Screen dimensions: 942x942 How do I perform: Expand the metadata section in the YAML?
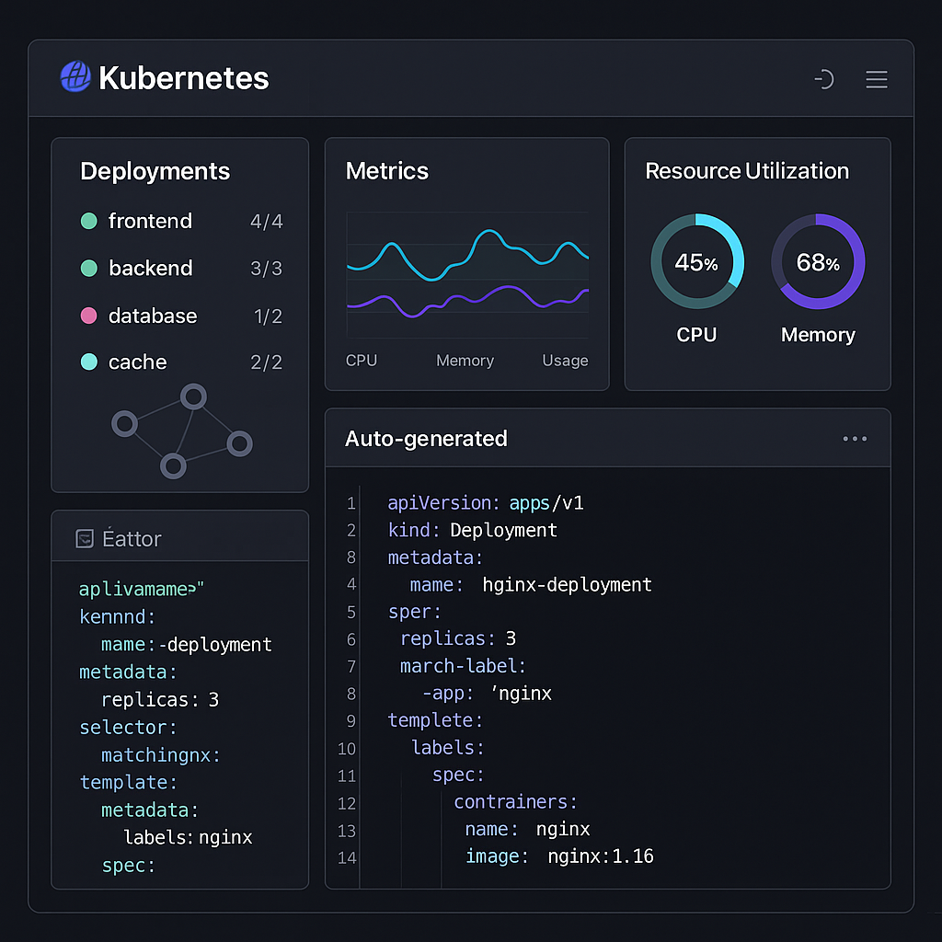(x=435, y=557)
